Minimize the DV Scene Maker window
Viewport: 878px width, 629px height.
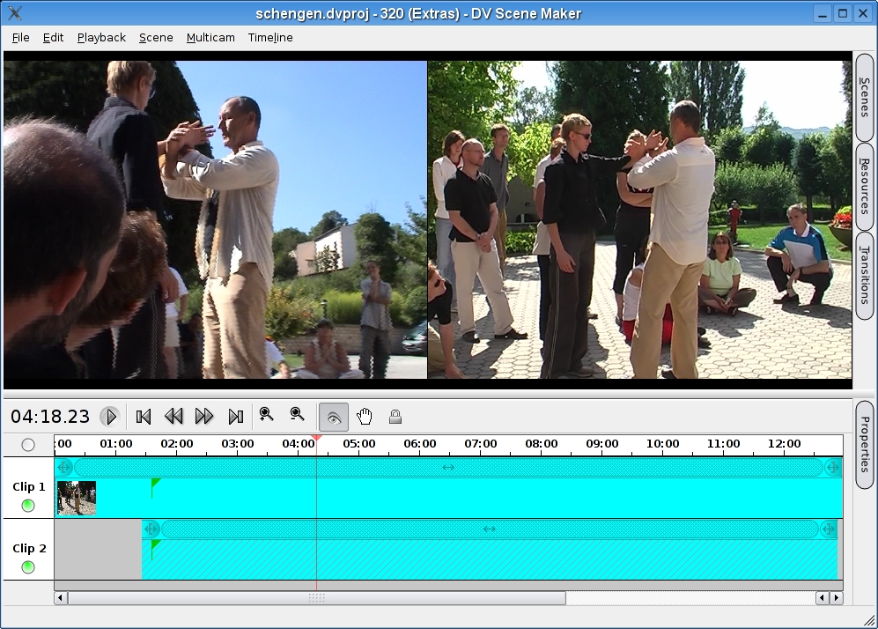click(822, 13)
